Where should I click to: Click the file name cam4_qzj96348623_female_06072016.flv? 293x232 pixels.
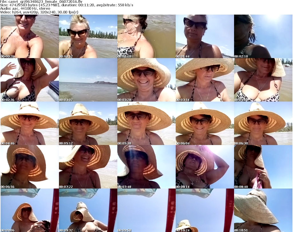tap(45, 2)
